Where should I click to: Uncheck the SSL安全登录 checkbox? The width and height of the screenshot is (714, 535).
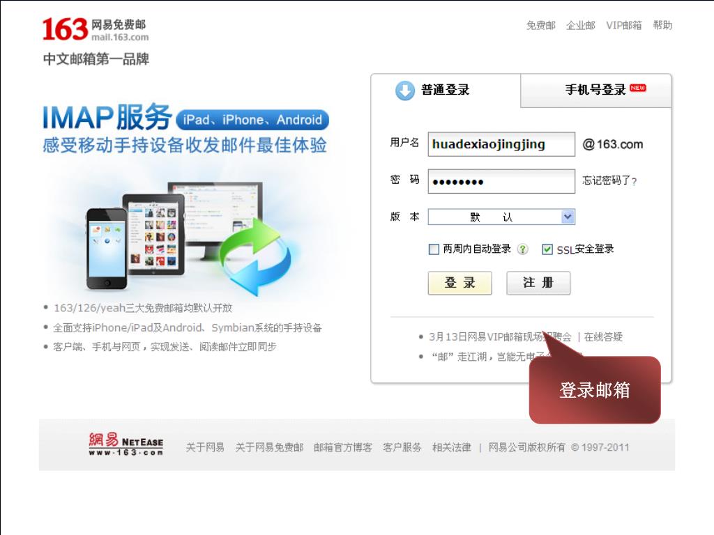click(547, 249)
